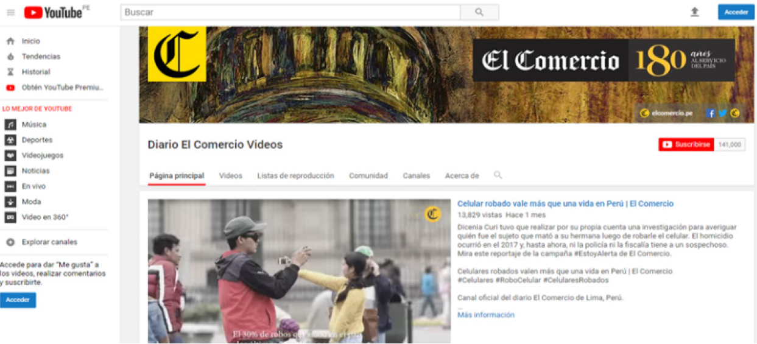757x344 pixels.
Task: Click the En vivo icon
Action: click(x=10, y=186)
